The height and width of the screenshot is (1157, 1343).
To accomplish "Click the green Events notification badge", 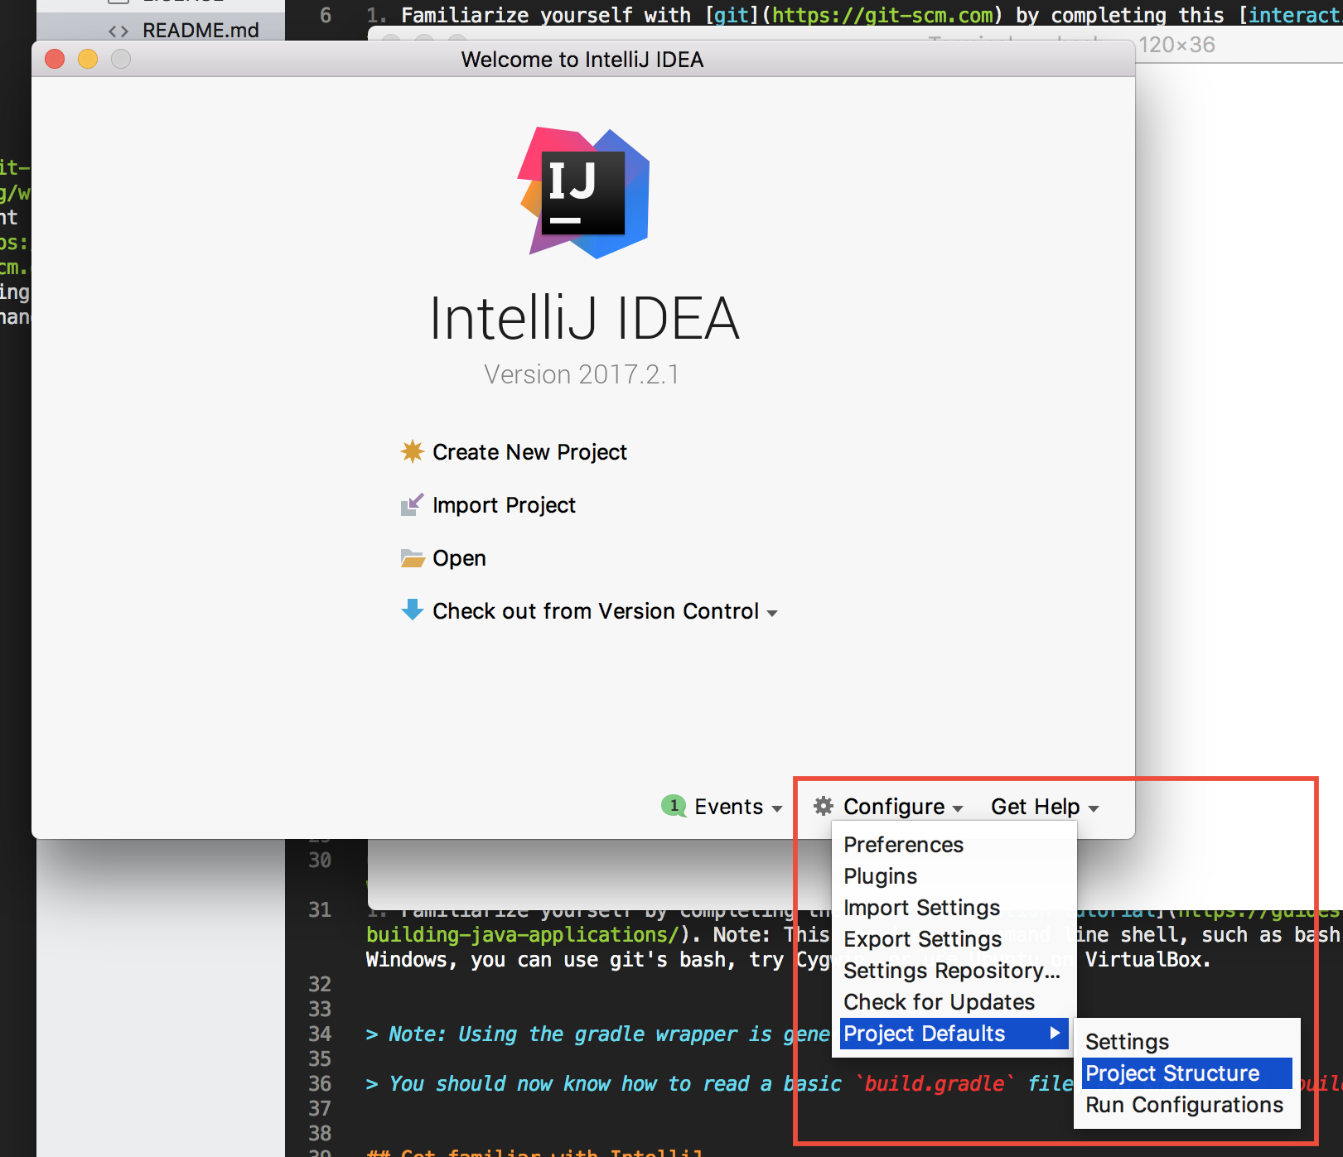I will coord(674,806).
